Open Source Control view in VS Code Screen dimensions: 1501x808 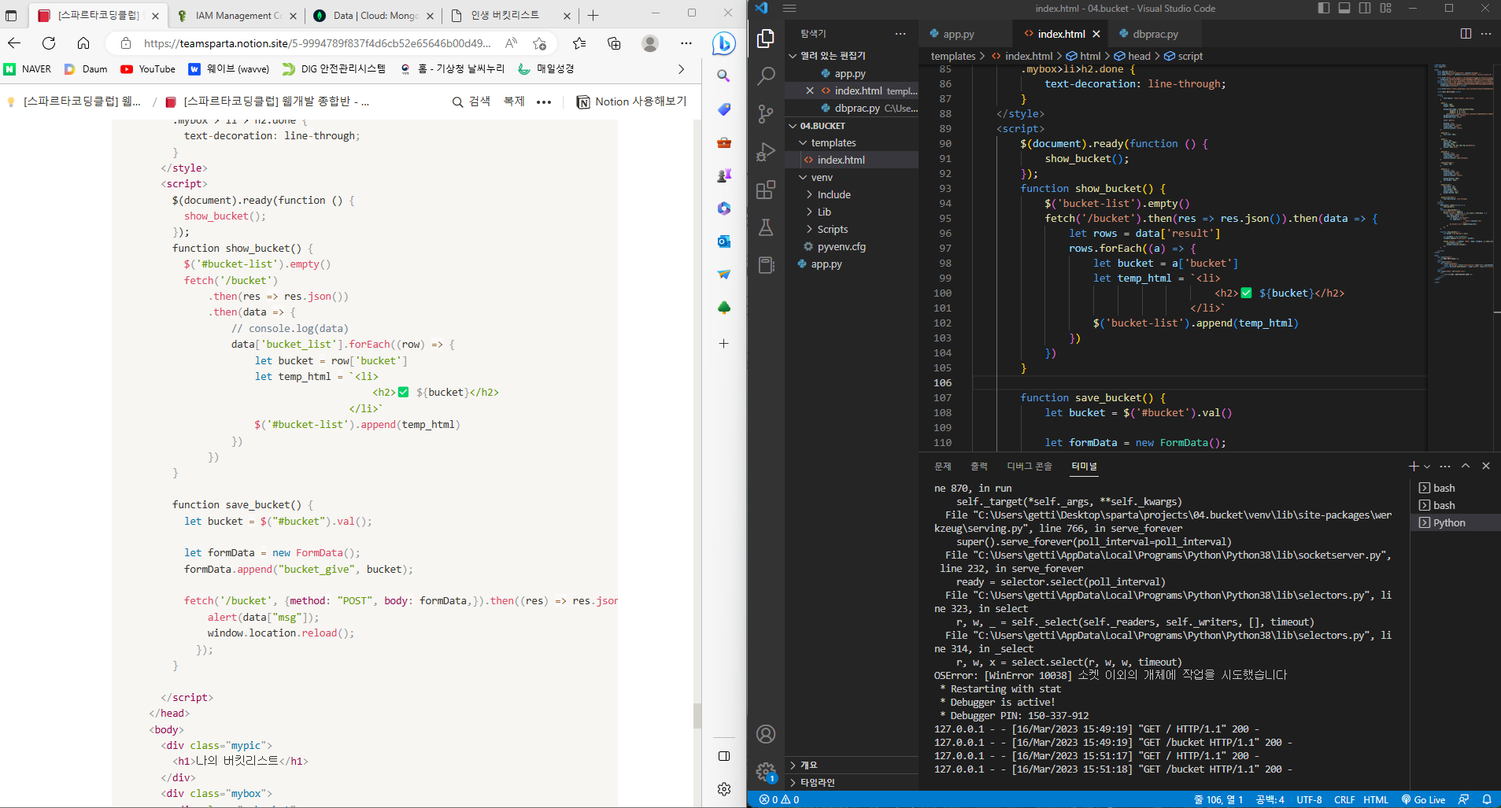[x=765, y=114]
